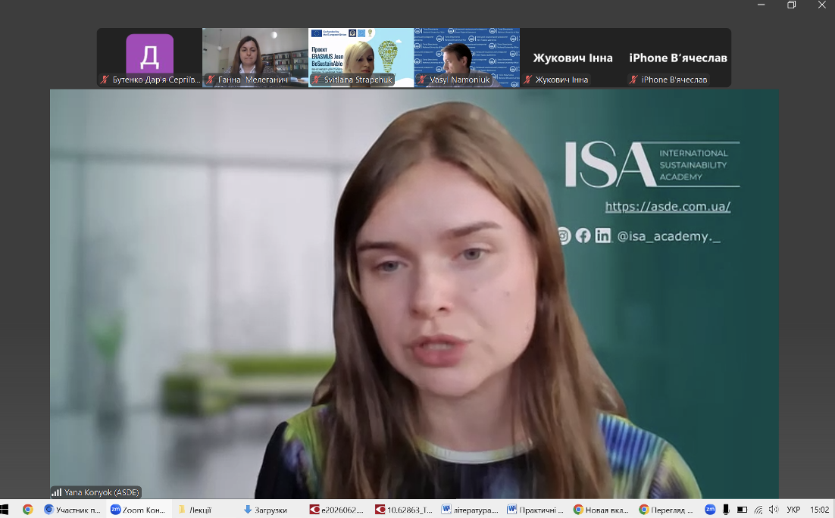The height and width of the screenshot is (518, 835).
Task: Click the ISA International Sustainability Academy logo
Action: (652, 164)
